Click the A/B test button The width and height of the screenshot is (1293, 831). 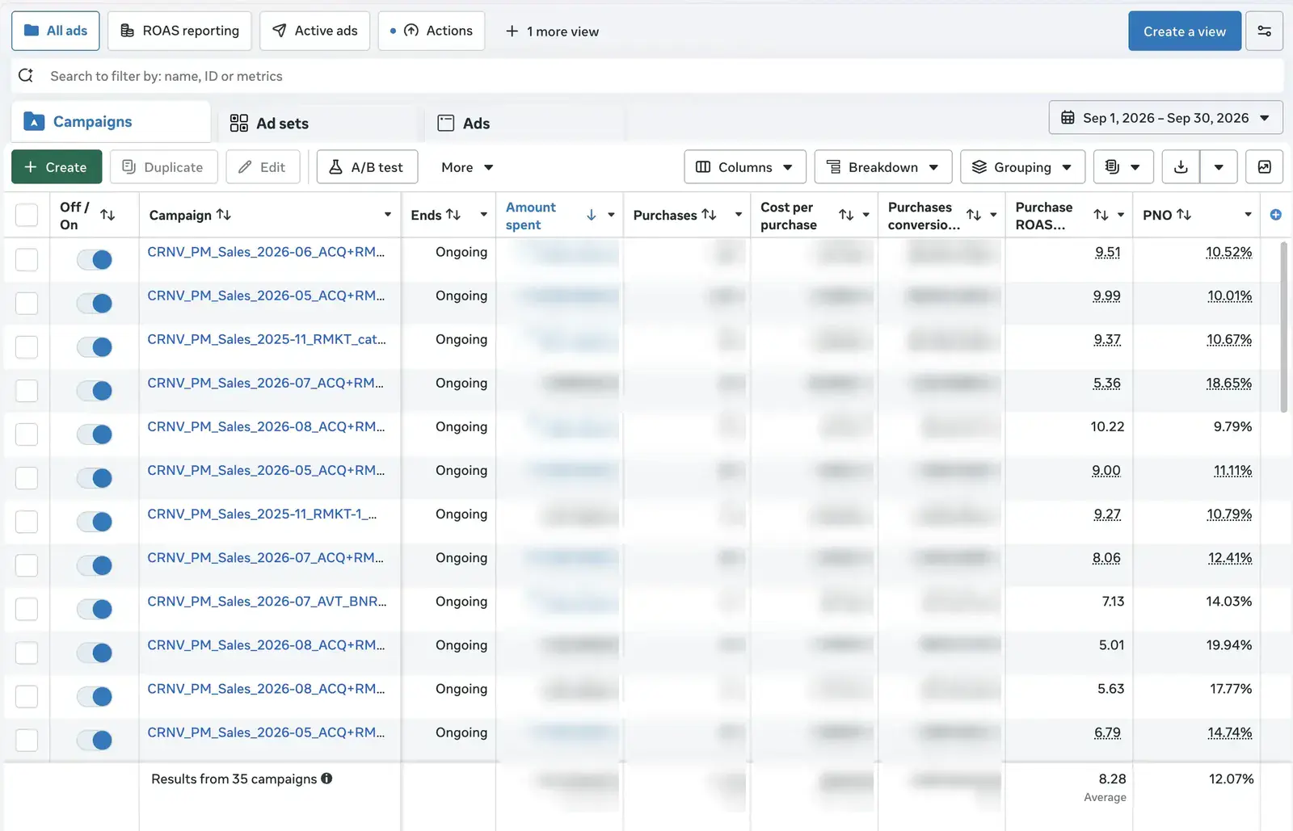click(x=367, y=167)
